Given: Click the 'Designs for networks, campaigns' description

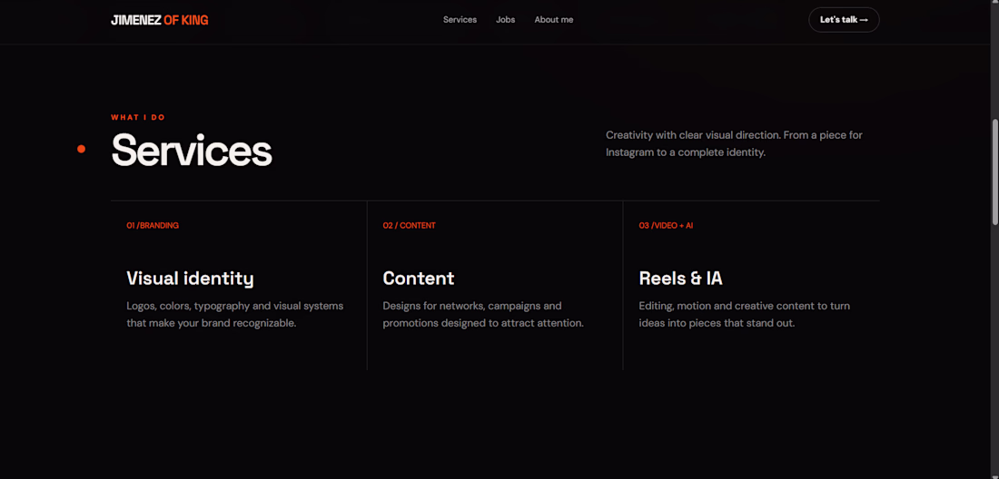Looking at the screenshot, I should pyautogui.click(x=483, y=314).
